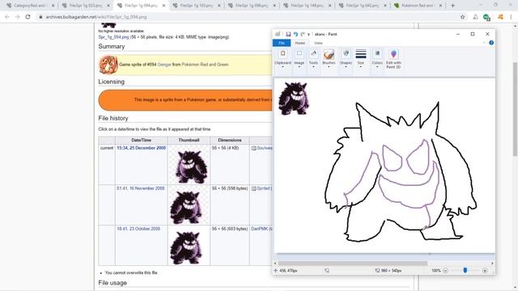Click the Paint horizontal scrollbar
The image size is (518, 291).
coord(353,264)
